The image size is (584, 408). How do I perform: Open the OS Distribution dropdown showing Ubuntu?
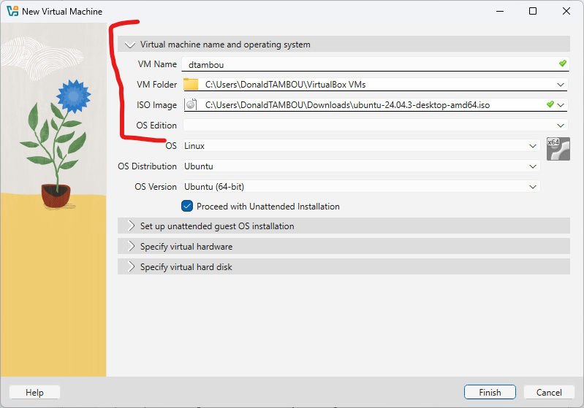click(x=533, y=166)
